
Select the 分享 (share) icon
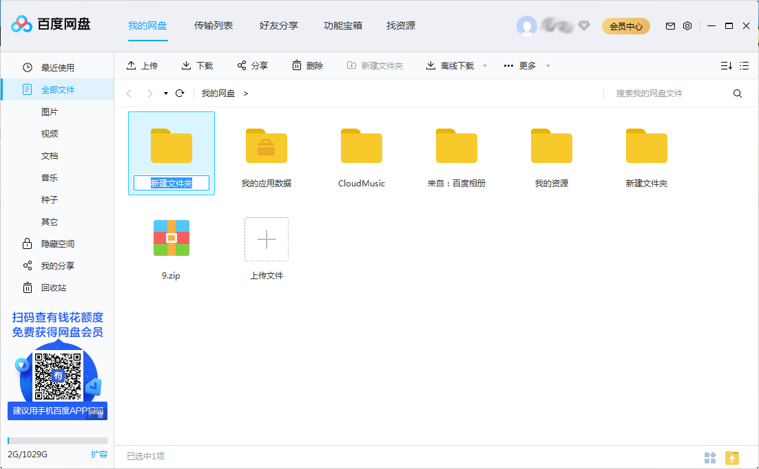[240, 65]
